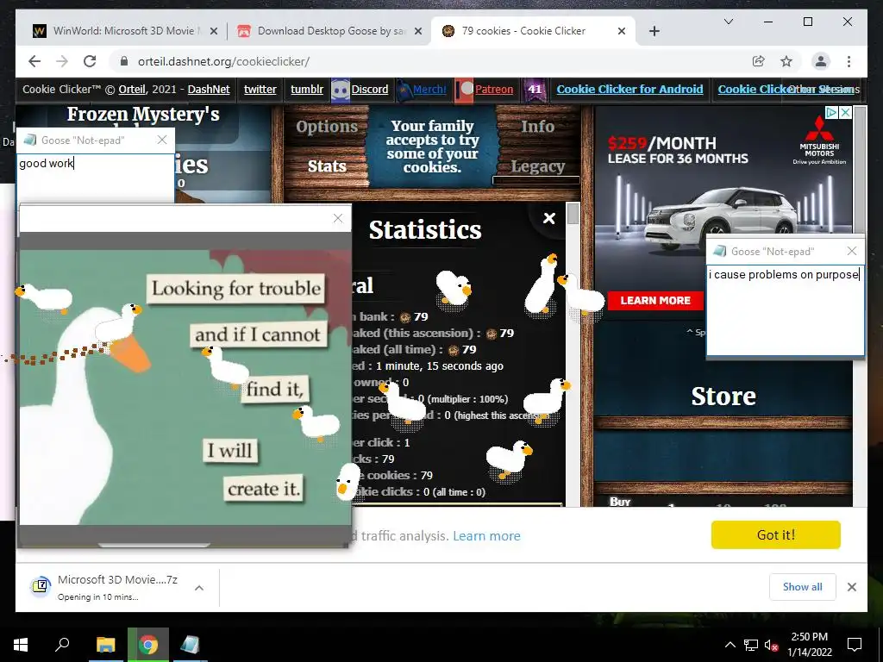Screen dimensions: 883x662
Task: Click the 'Frozen Mystery's' bakery name
Action: click(x=143, y=115)
